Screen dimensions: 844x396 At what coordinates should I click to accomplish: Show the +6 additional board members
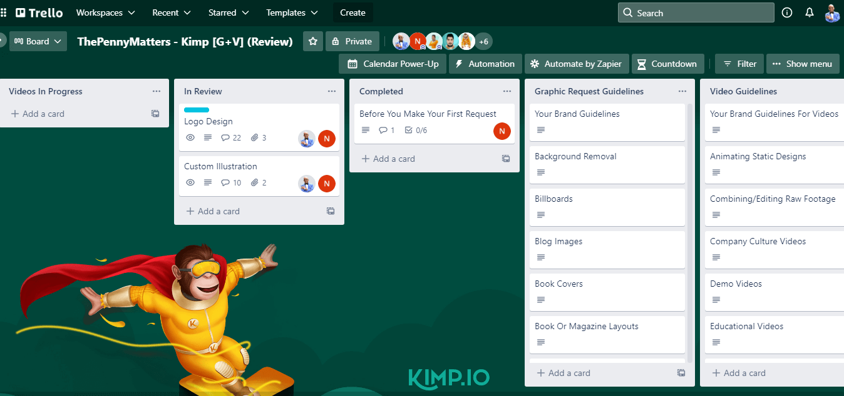(x=483, y=41)
